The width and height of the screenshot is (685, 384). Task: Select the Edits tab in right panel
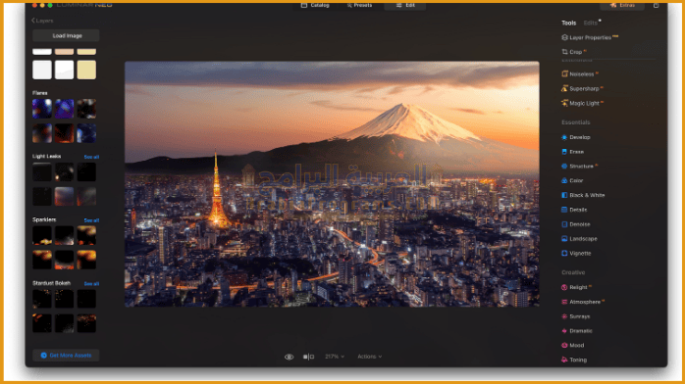[590, 23]
